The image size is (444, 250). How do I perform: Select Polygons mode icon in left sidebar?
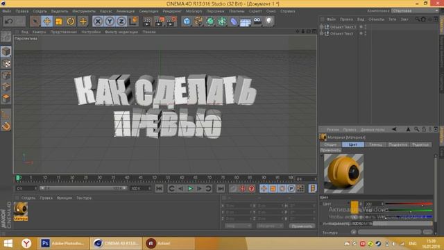[6, 99]
